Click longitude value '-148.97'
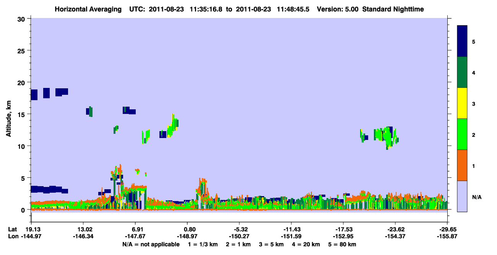Screen dimensions: 497x255 tap(187, 236)
